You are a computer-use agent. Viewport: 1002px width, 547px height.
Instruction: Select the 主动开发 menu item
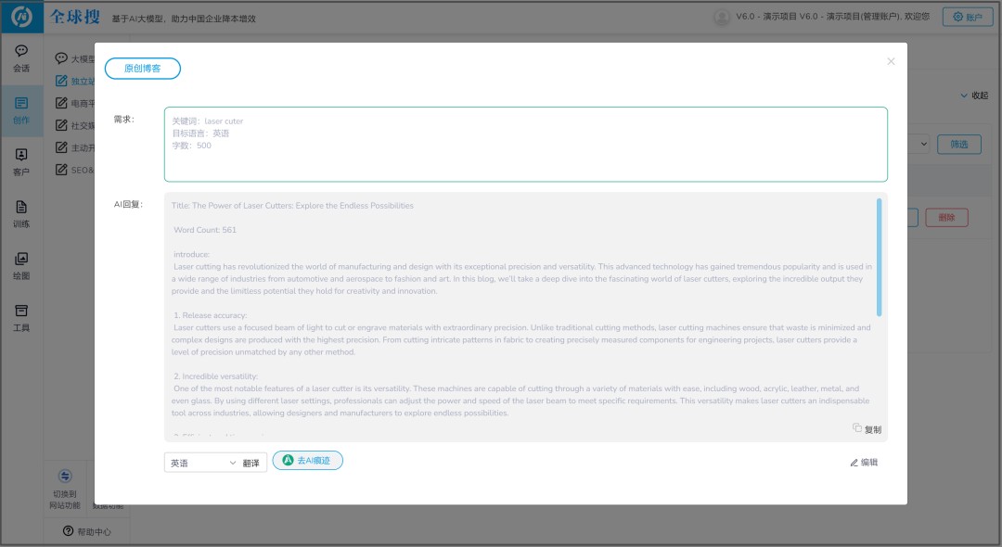tap(75, 147)
